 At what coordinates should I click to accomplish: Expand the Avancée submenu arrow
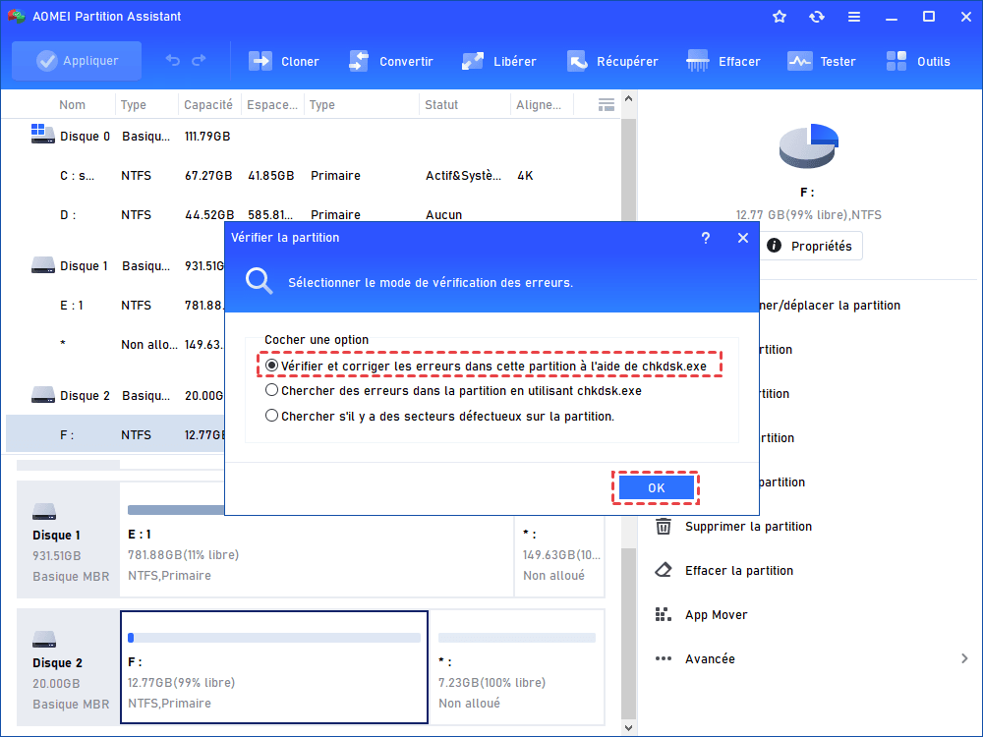tap(963, 659)
